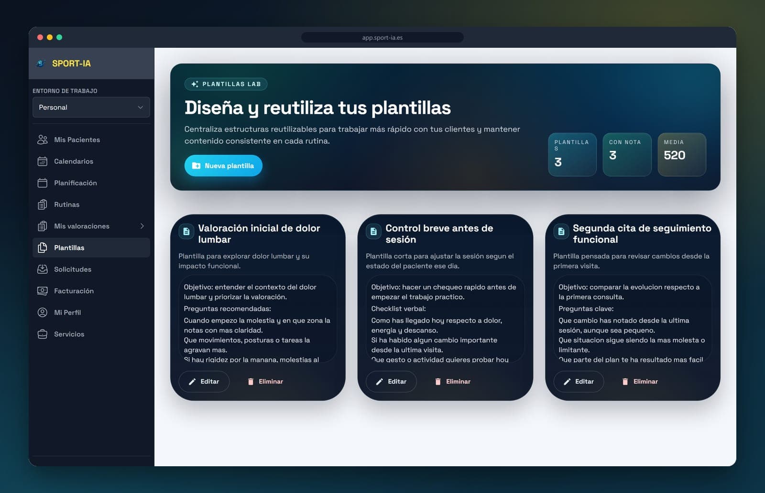Viewport: 765px width, 493px height.
Task: Click the Solicitudes inbox icon
Action: click(x=43, y=269)
